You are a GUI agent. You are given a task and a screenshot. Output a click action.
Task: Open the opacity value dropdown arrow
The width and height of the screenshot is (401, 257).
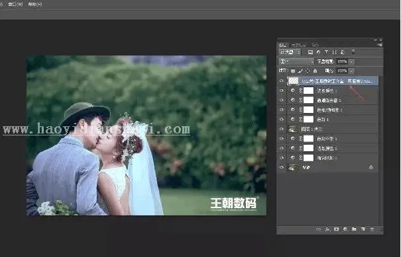352,61
